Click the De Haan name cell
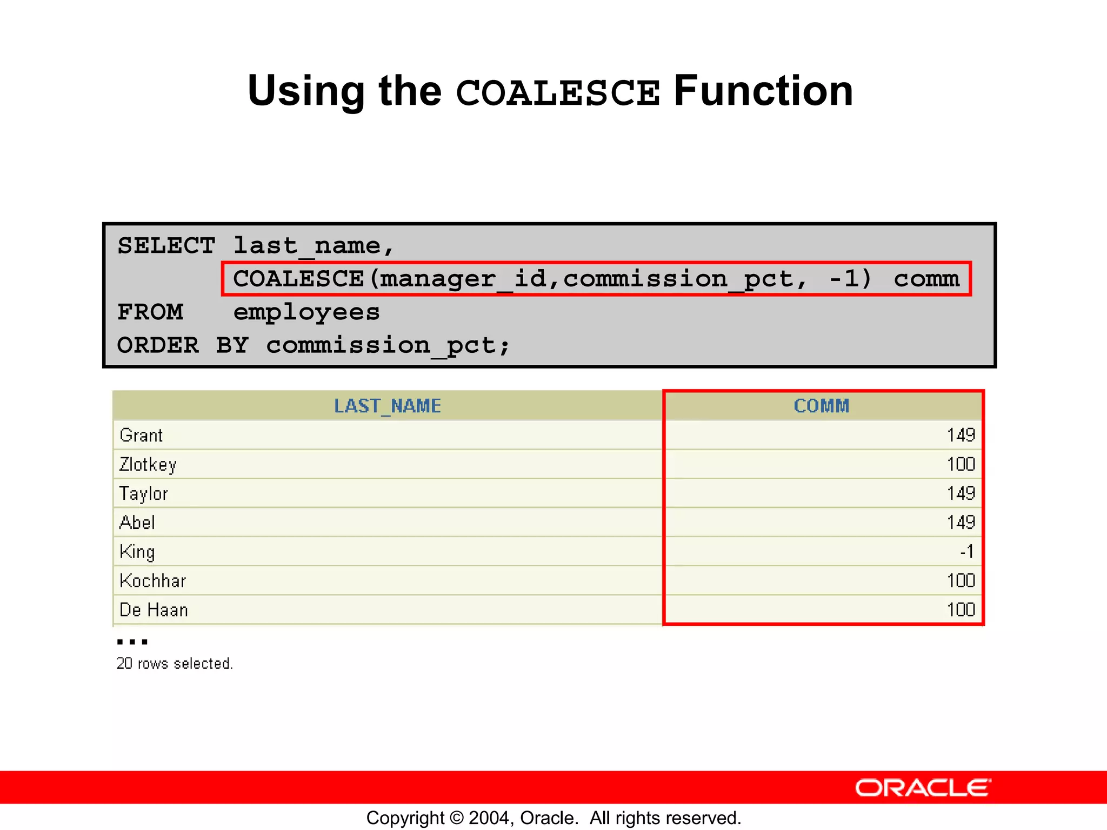Image resolution: width=1107 pixels, height=830 pixels. pos(154,610)
